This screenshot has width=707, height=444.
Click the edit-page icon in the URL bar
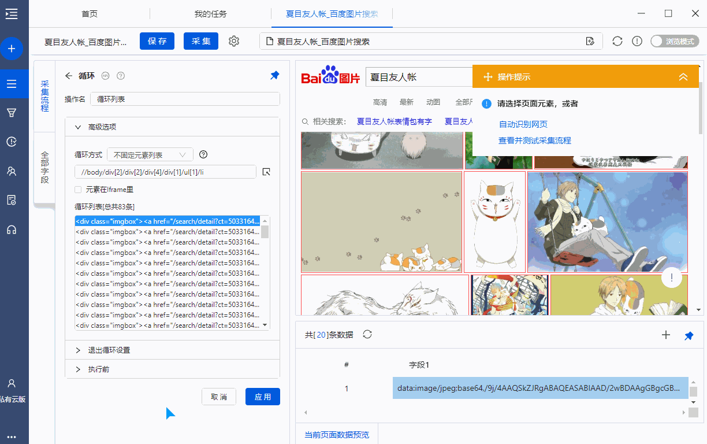click(590, 41)
